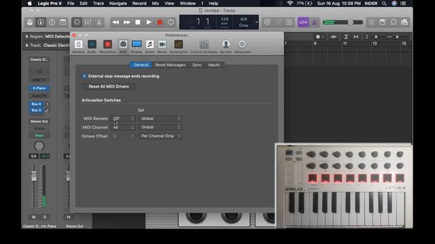Viewport: 435px width, 244px height.
Task: Open the Mix menu
Action: [156, 3]
